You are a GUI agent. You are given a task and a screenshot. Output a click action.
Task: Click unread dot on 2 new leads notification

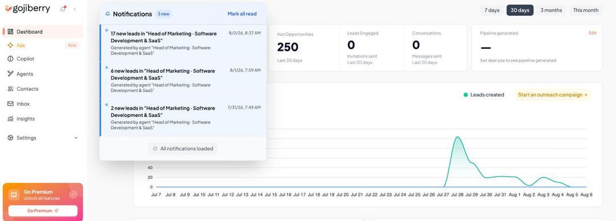click(107, 105)
